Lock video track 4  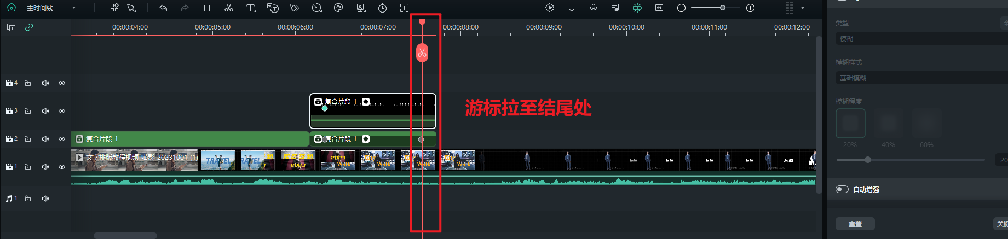point(28,83)
